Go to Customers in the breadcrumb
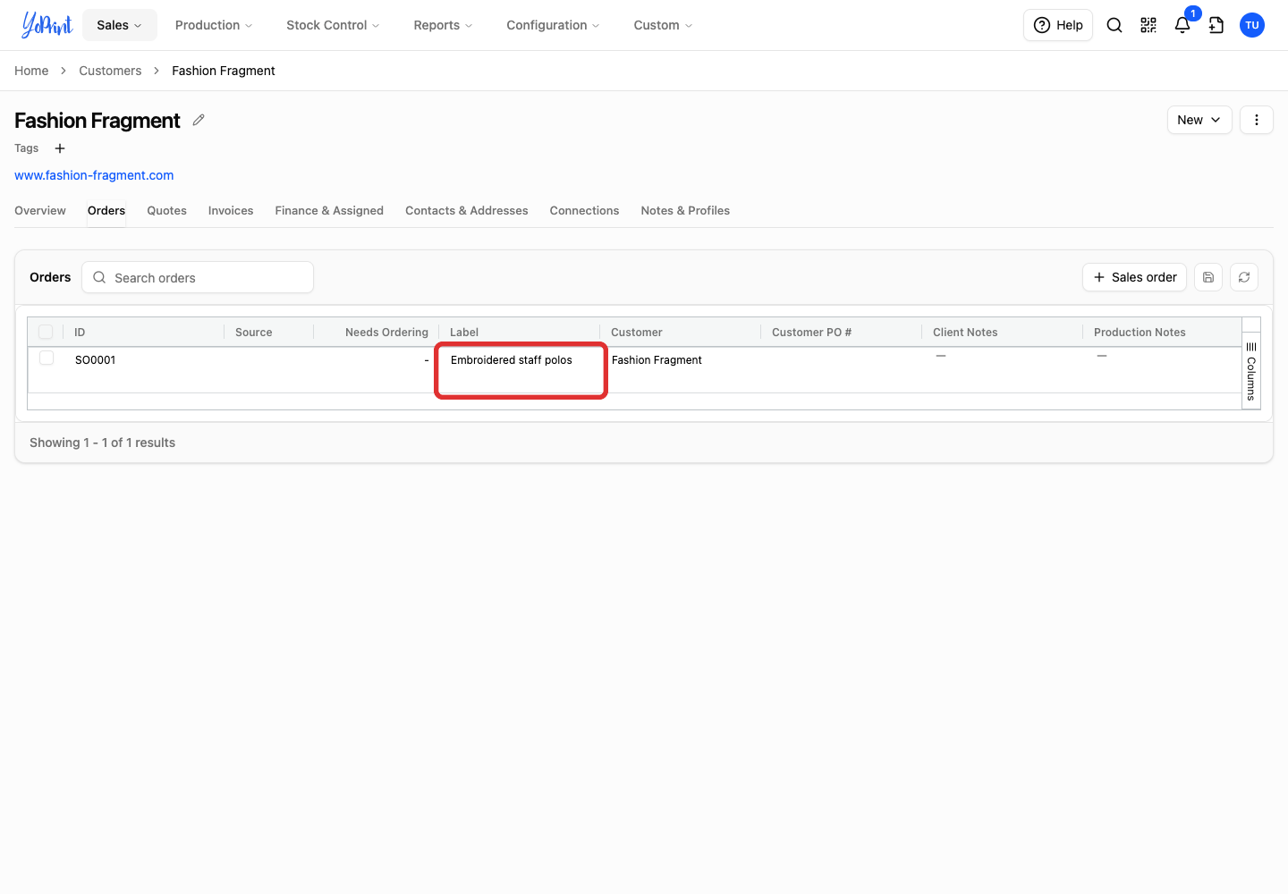The height and width of the screenshot is (894, 1288). pyautogui.click(x=110, y=71)
